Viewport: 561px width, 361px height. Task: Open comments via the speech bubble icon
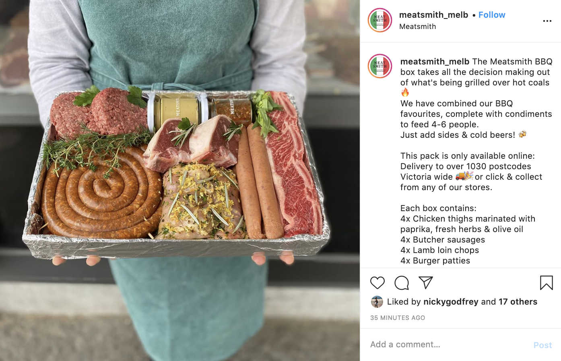402,283
